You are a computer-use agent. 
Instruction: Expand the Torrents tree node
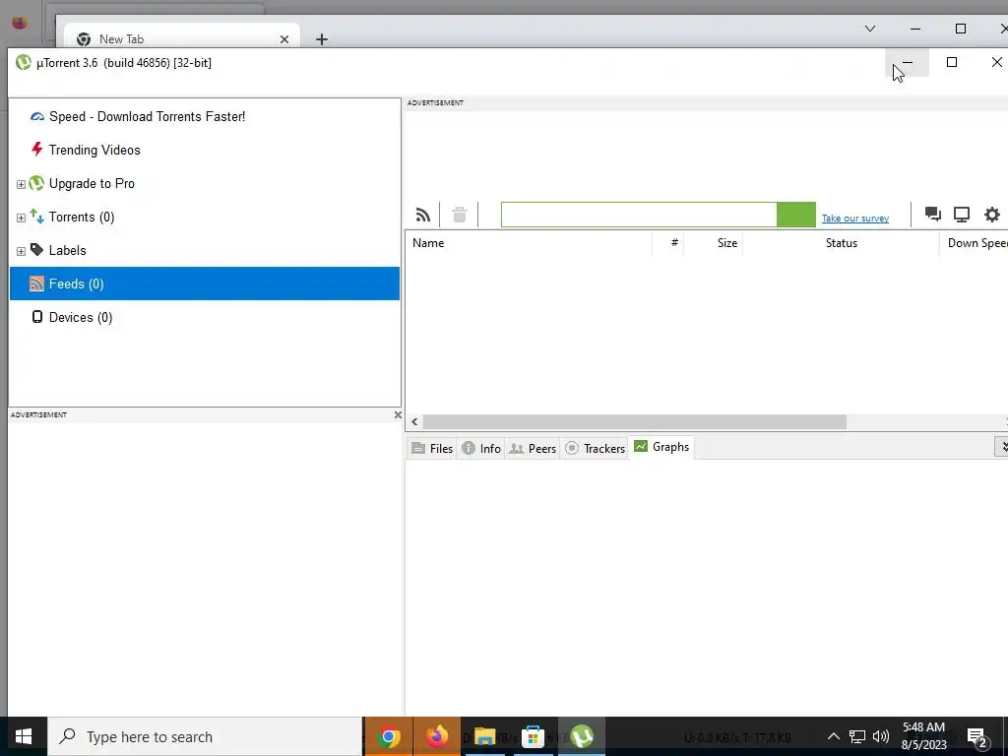pos(21,218)
